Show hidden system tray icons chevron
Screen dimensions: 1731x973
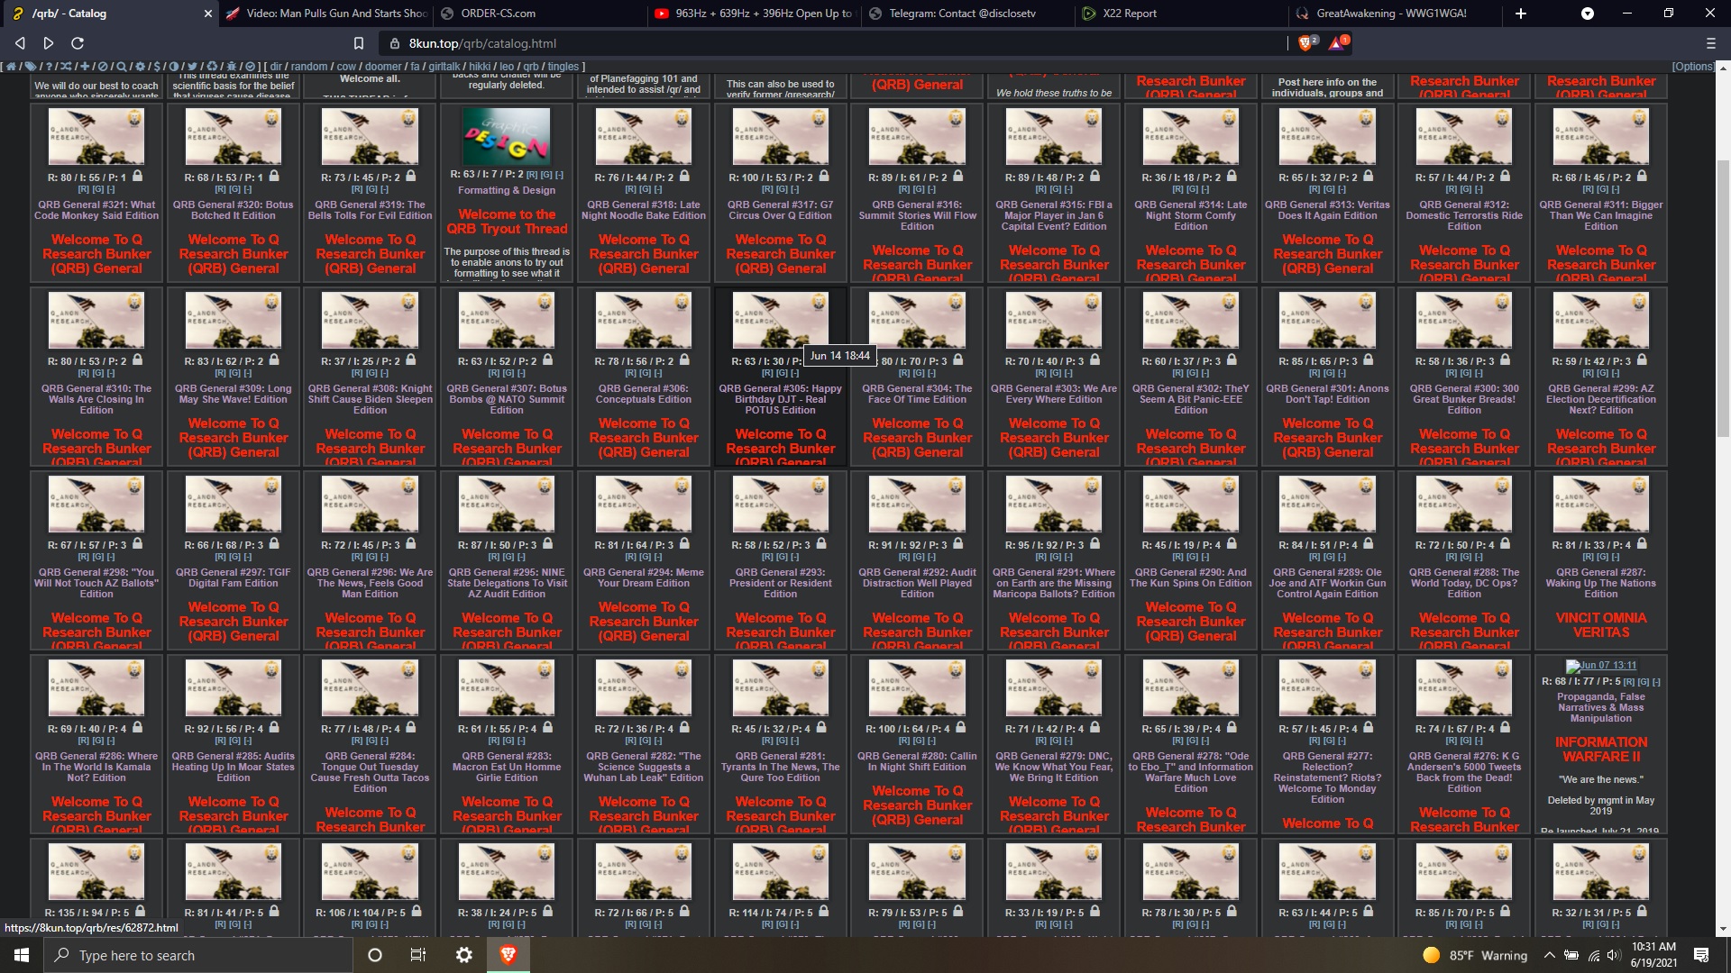click(1549, 955)
